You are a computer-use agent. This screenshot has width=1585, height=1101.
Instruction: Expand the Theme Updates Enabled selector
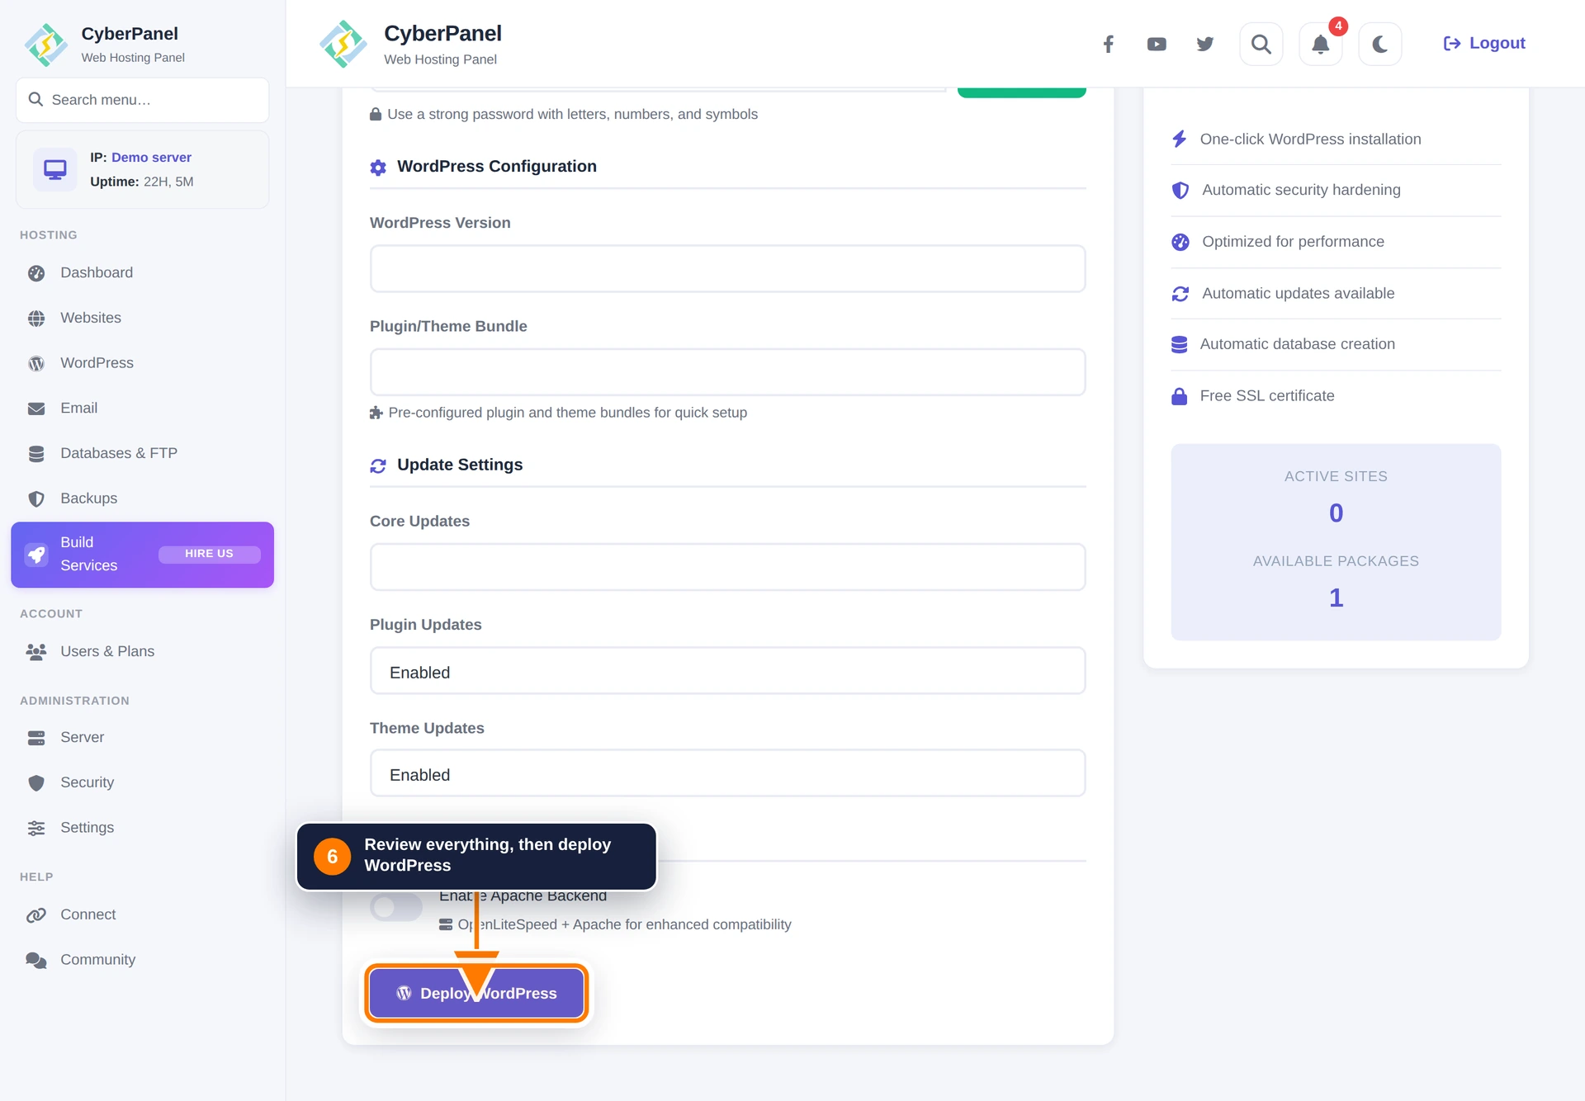pos(727,773)
